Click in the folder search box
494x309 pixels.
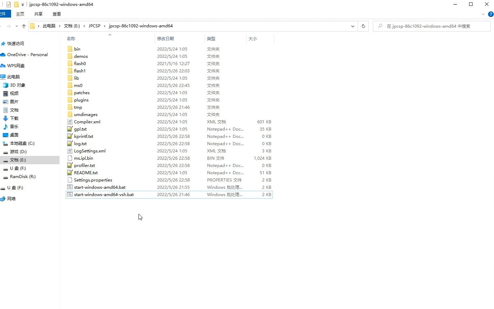[x=431, y=26]
